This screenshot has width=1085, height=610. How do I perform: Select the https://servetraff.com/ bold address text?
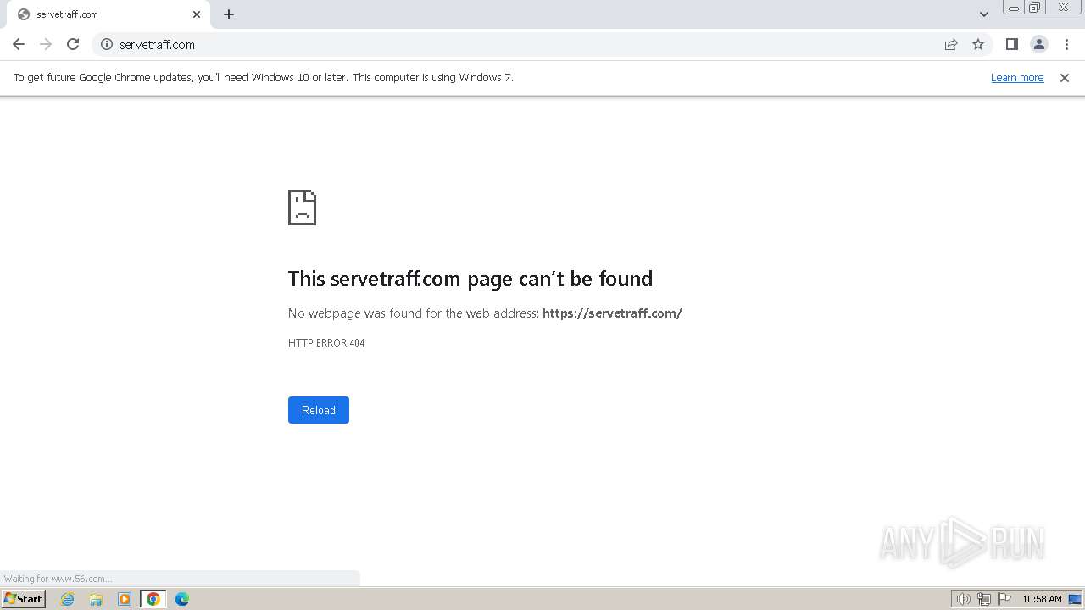[x=612, y=313]
